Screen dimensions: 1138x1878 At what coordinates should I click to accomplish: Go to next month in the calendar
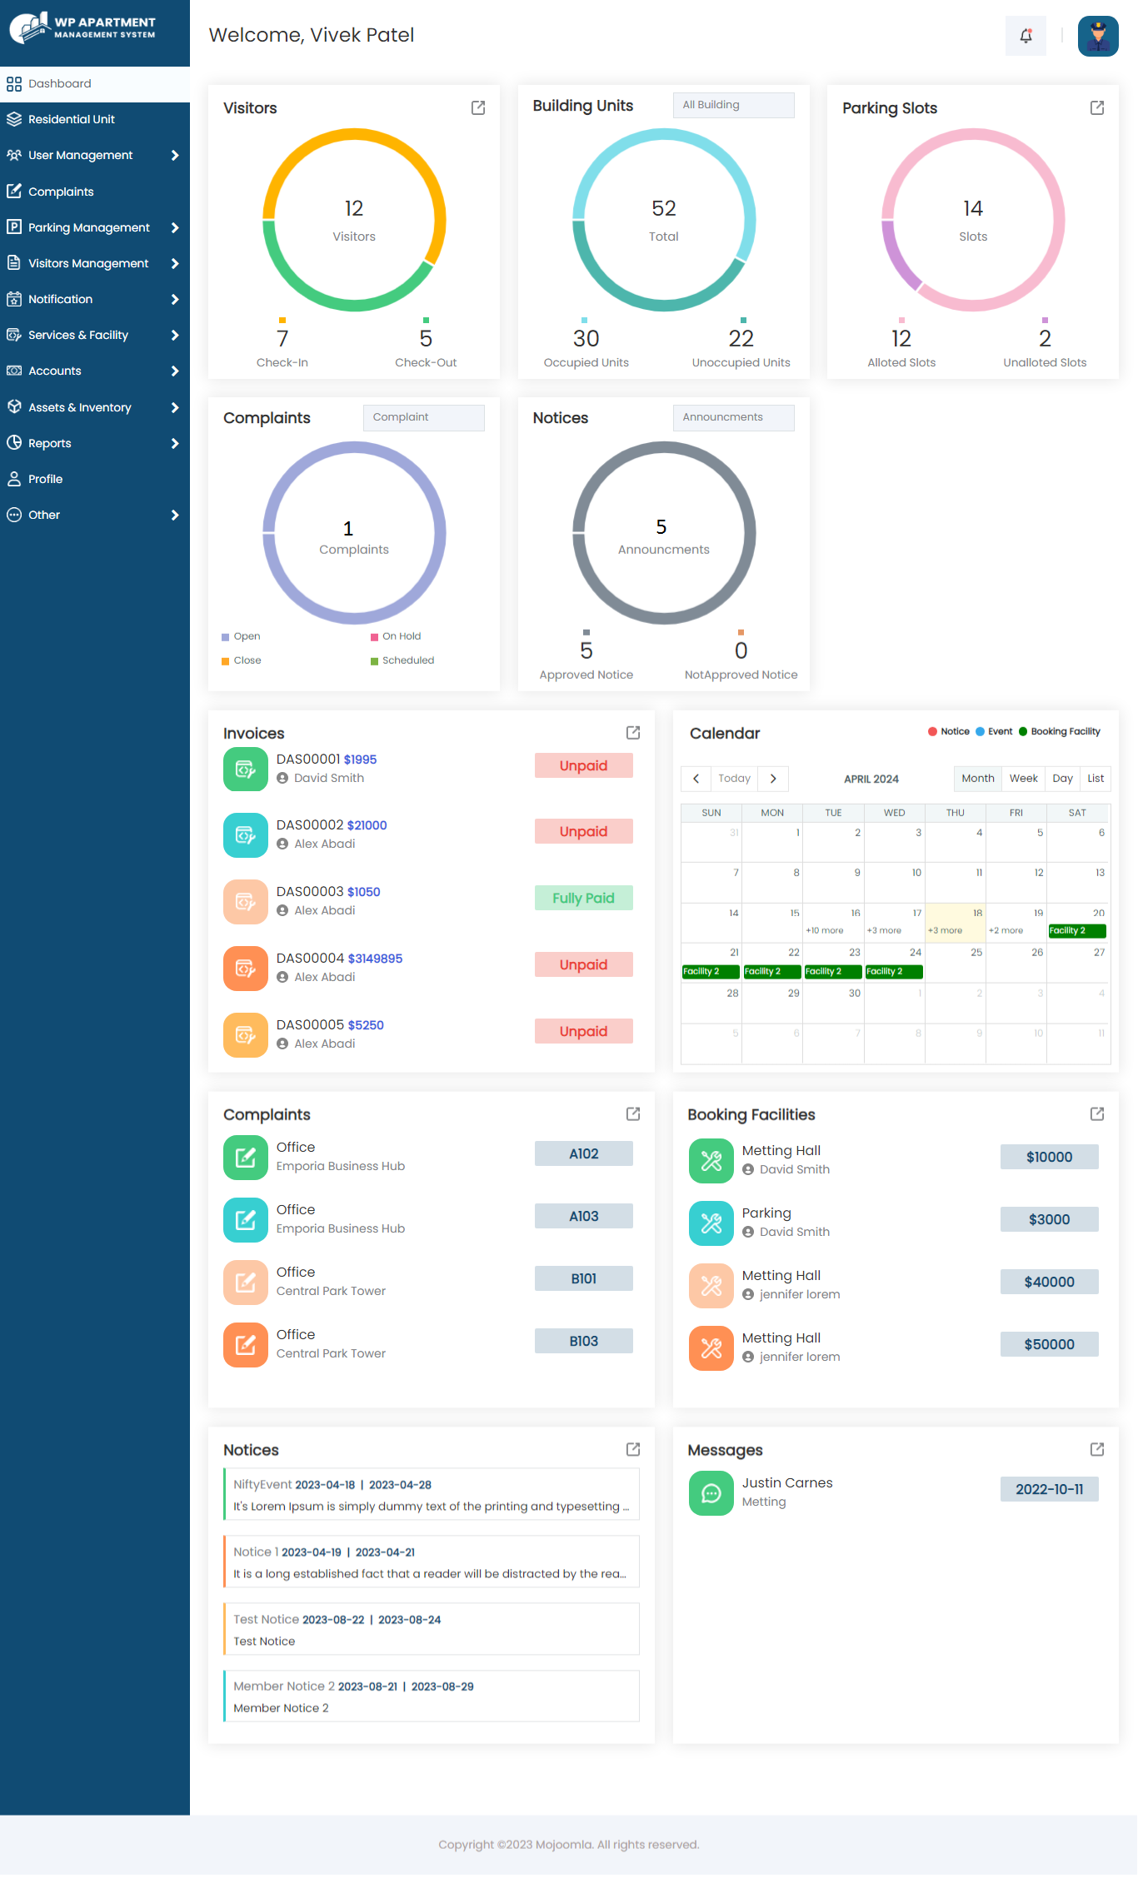tap(773, 779)
